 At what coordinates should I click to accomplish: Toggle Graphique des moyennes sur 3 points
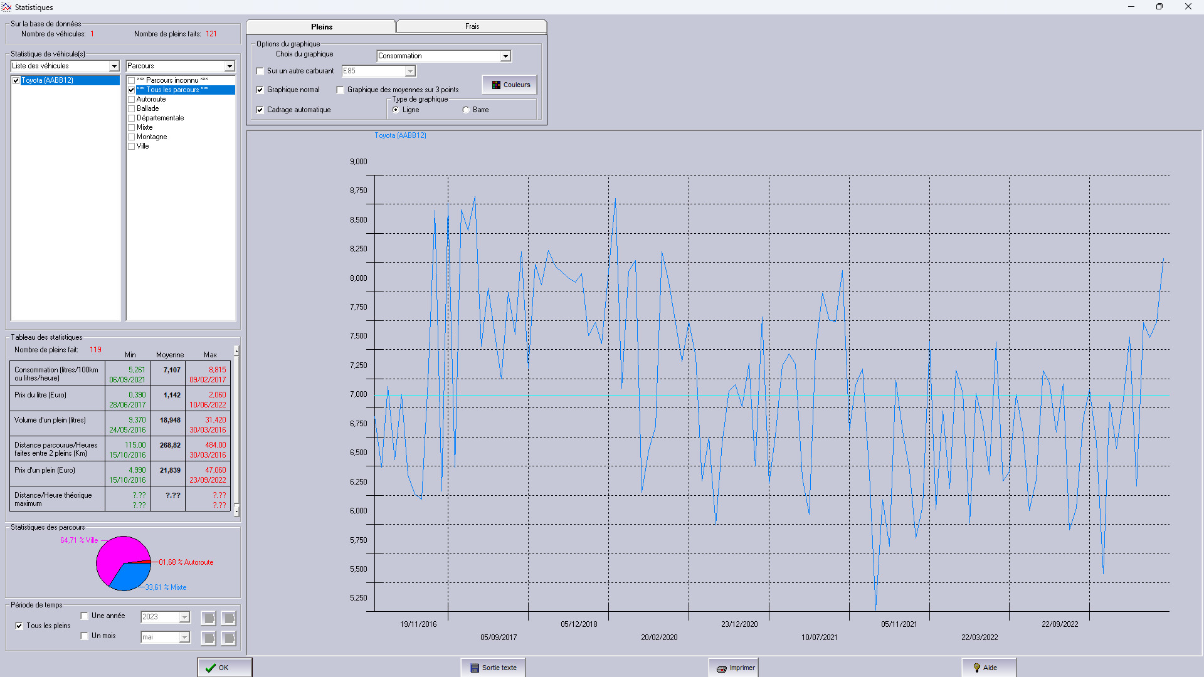(x=341, y=90)
